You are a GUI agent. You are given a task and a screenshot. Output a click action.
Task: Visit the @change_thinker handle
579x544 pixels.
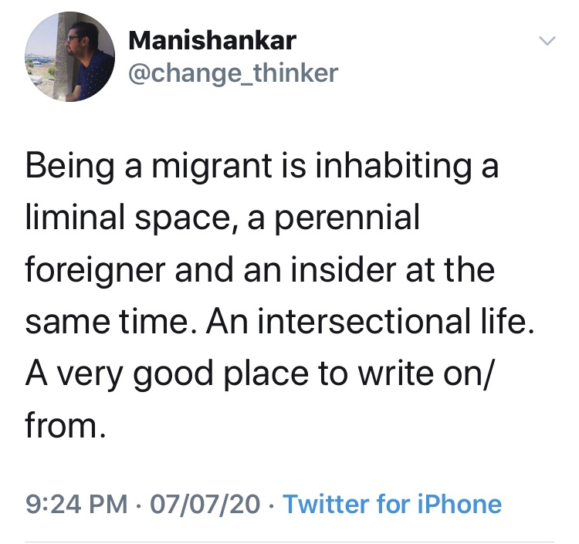coord(232,72)
